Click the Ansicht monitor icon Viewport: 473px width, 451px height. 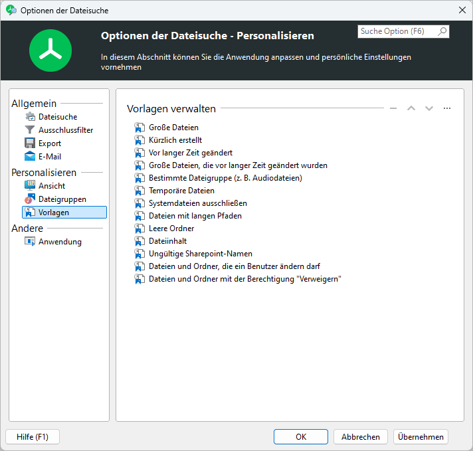[30, 186]
